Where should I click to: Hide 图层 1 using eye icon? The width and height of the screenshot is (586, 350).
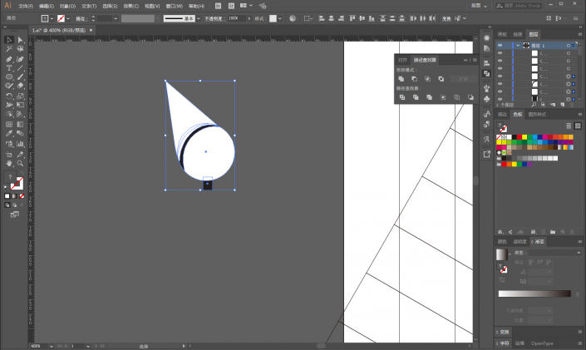pyautogui.click(x=500, y=45)
